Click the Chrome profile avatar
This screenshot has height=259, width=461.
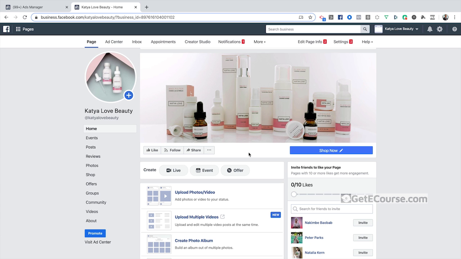[x=446, y=17]
